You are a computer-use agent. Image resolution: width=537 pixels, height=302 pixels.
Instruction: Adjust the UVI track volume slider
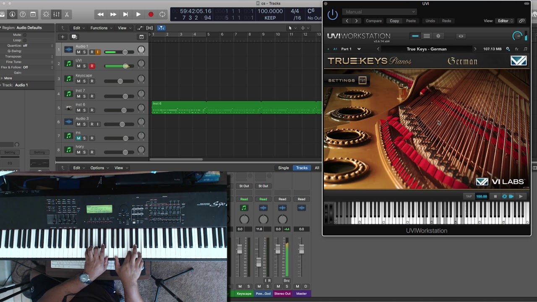click(125, 66)
